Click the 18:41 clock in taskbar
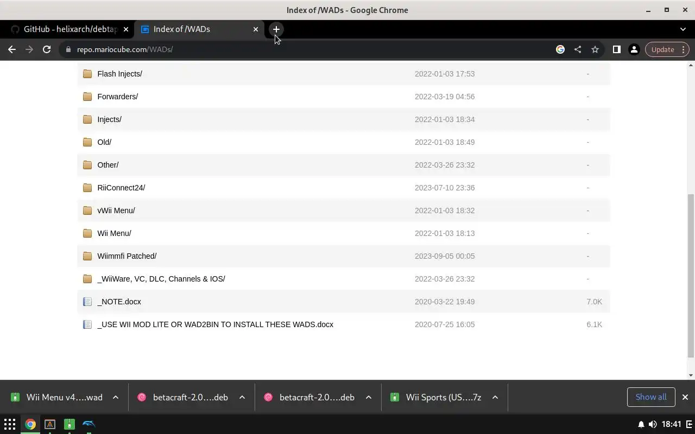The height and width of the screenshot is (434, 695). coord(672,424)
